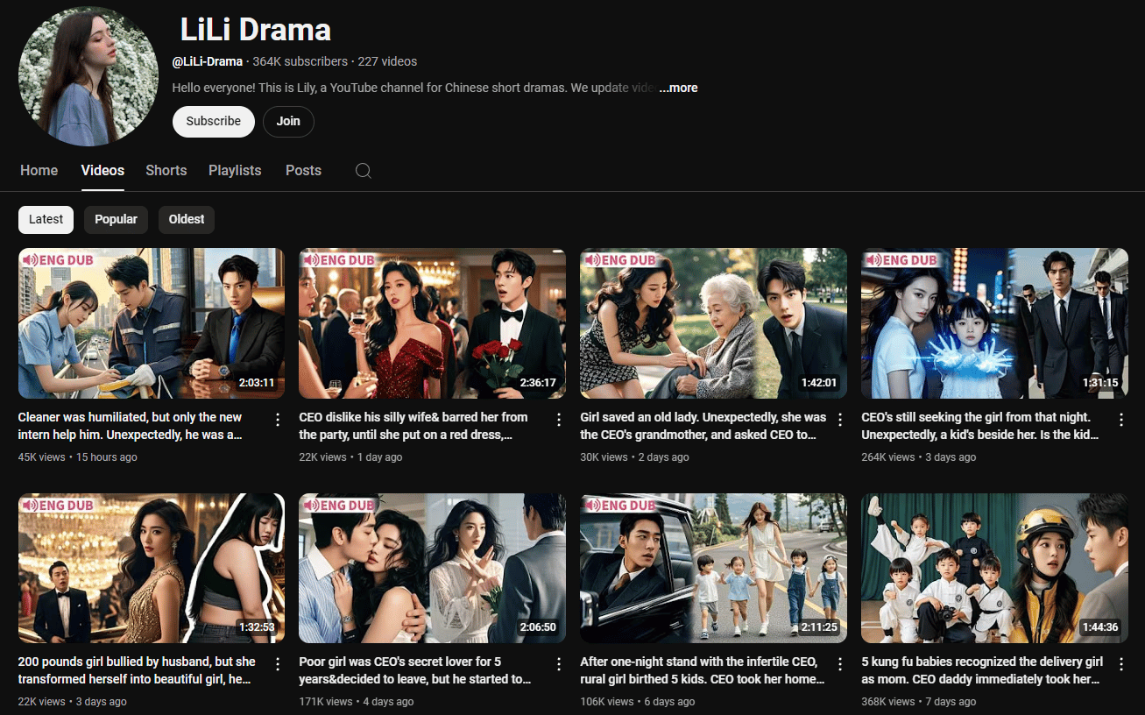The image size is (1145, 715).
Task: Play the thumbnail with 2:11:25 duration
Action: coord(713,568)
